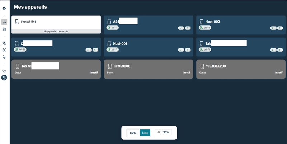The width and height of the screenshot is (287, 144).
Task: Click the '5 appareils connectés' text
Action: click(56, 31)
